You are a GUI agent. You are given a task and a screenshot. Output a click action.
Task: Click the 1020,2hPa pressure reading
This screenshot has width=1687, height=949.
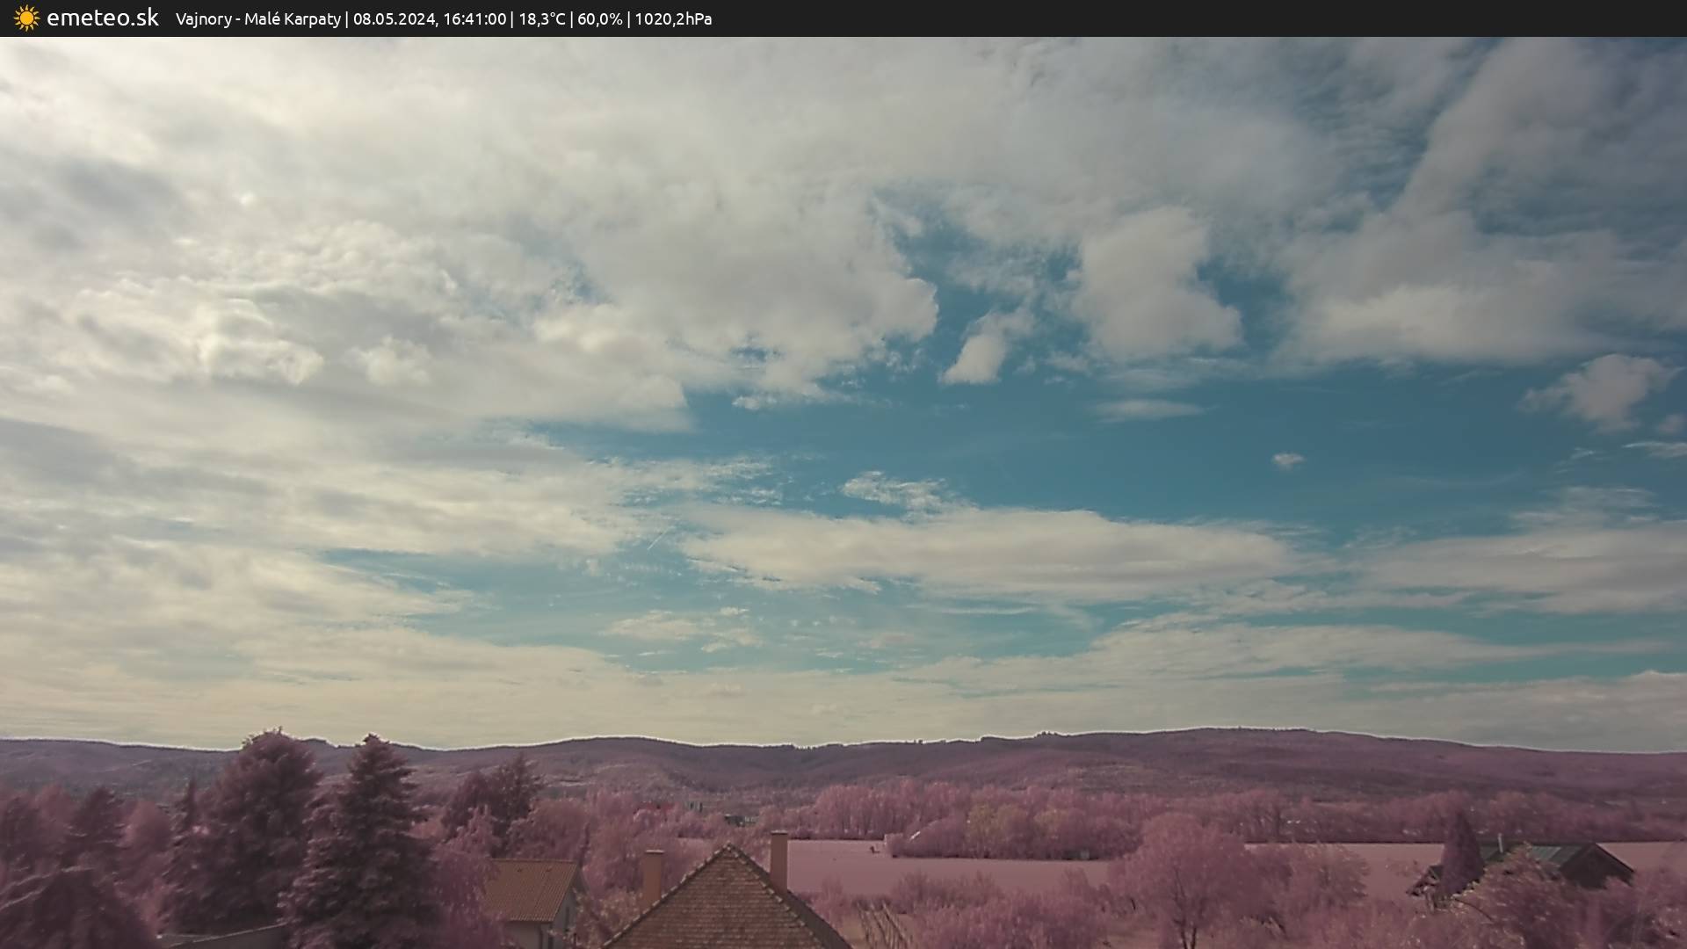point(672,19)
